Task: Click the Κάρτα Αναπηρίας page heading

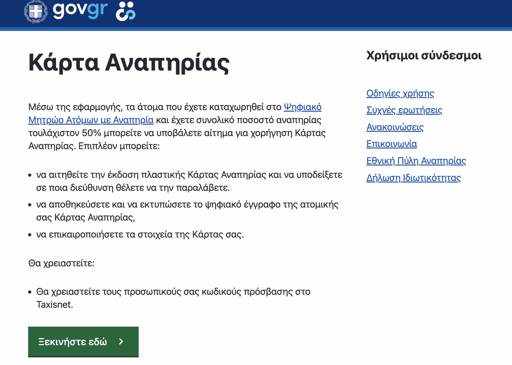Action: tap(129, 63)
